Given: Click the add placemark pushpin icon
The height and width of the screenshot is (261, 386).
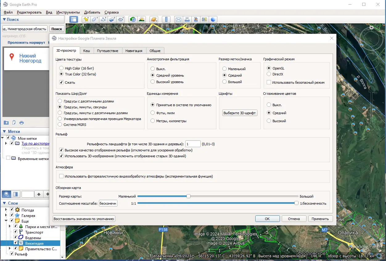Looking at the screenshot, I should (86, 19).
